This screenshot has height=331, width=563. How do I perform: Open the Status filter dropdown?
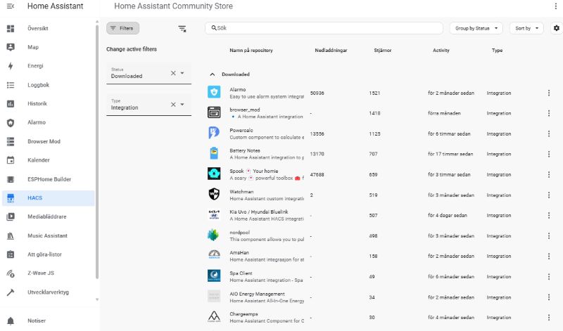coord(182,73)
